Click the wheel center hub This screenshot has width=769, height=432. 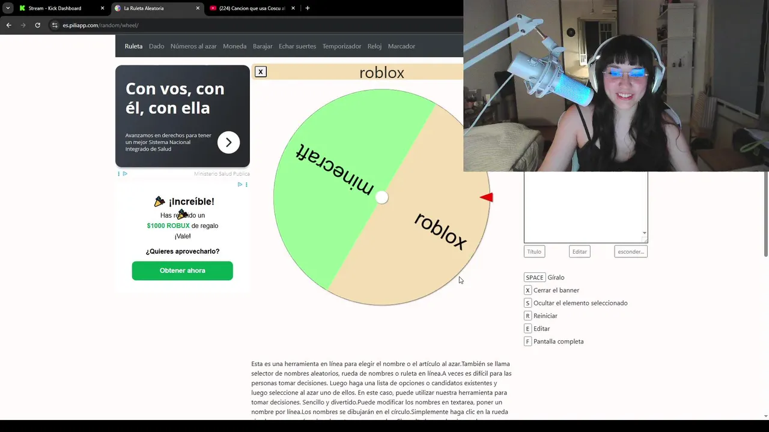[x=381, y=197]
